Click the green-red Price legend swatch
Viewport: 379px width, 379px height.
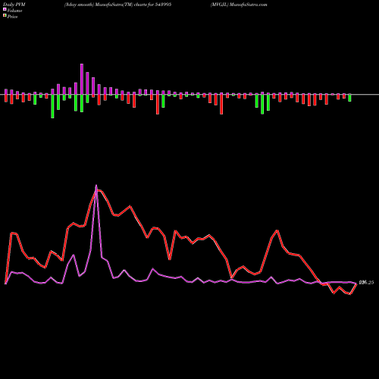pyautogui.click(x=5, y=16)
